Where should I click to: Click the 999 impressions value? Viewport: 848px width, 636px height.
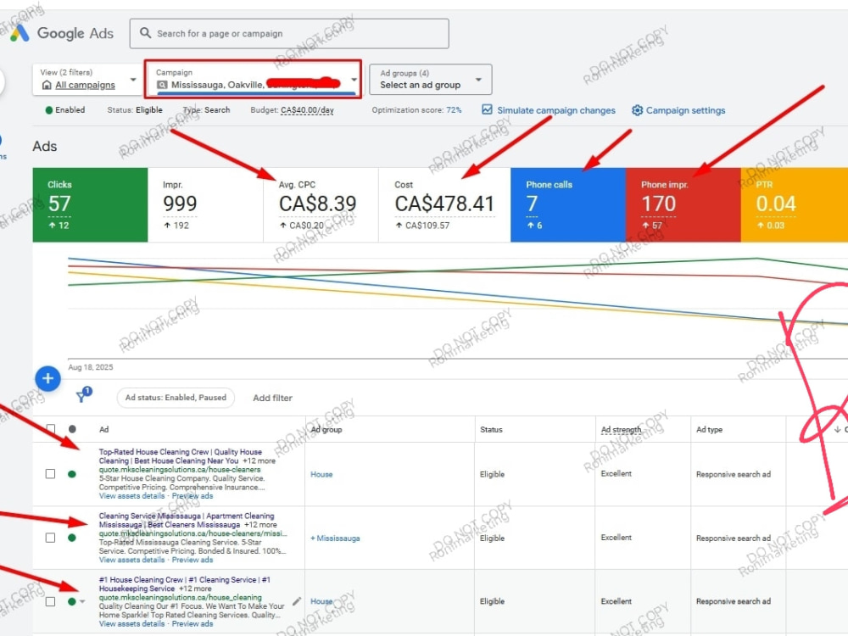(x=180, y=204)
